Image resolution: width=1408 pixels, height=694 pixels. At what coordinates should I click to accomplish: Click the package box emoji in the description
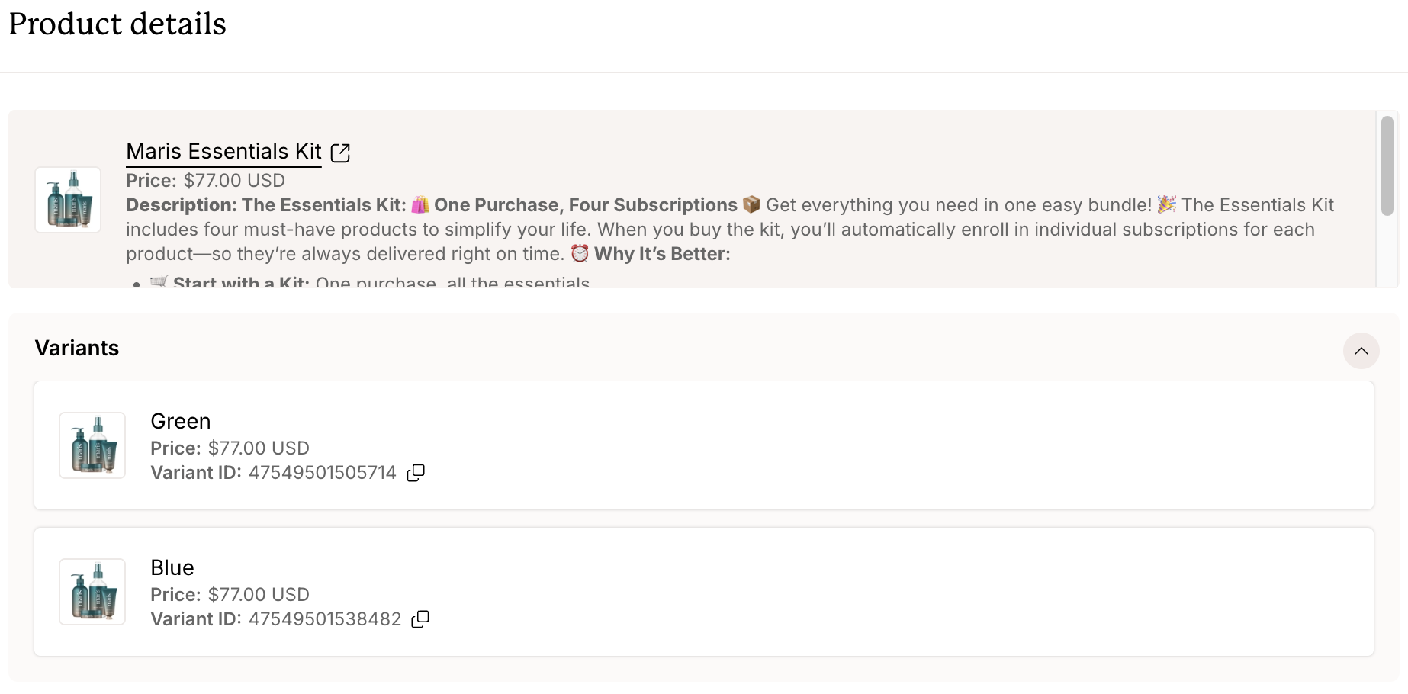(751, 204)
